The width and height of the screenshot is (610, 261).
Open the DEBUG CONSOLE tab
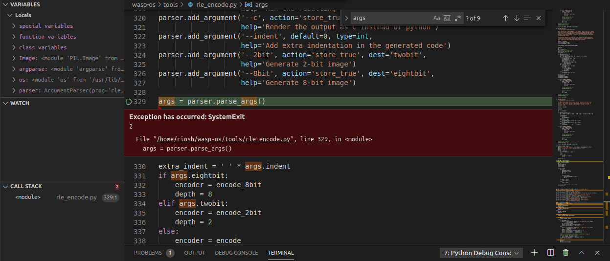236,253
